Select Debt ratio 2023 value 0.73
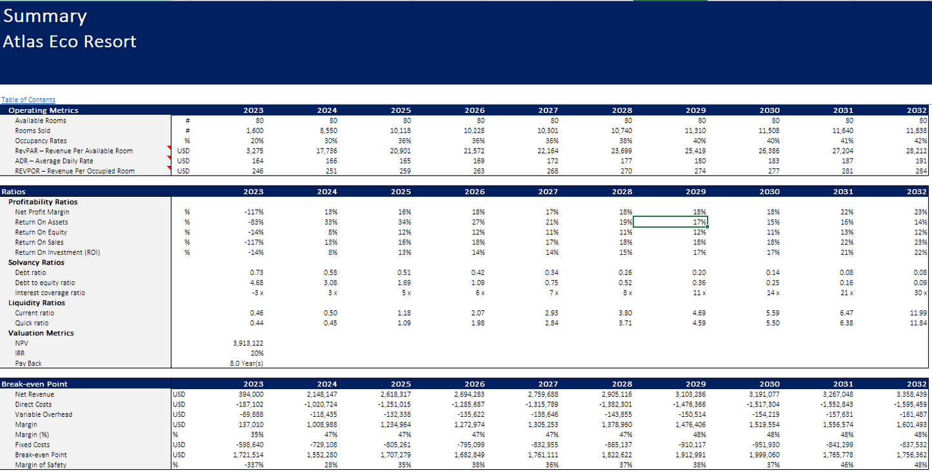The height and width of the screenshot is (473, 932). click(x=256, y=273)
